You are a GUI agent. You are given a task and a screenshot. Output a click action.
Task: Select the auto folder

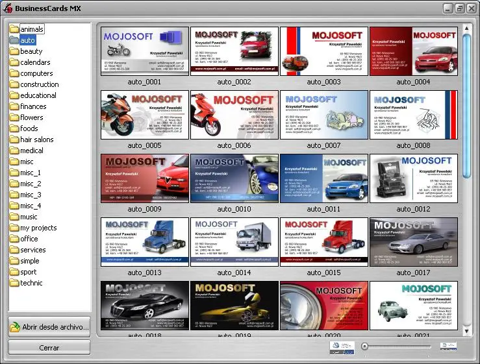point(22,40)
